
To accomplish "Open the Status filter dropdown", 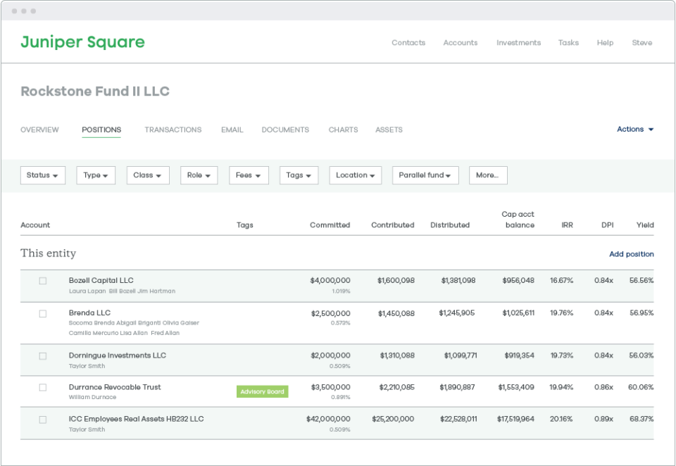I will point(43,175).
